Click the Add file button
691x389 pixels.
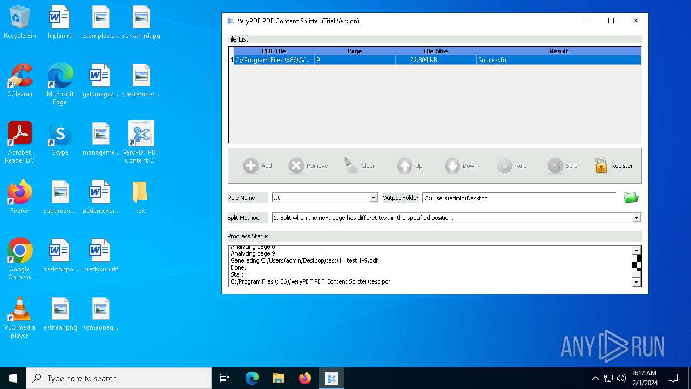click(x=257, y=166)
